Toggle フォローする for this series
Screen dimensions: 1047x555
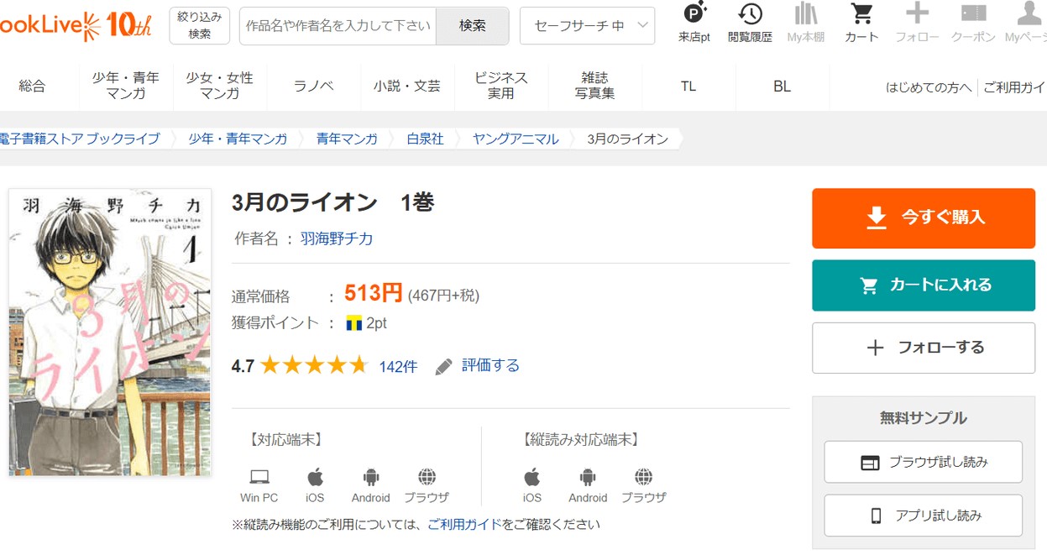pyautogui.click(x=923, y=348)
